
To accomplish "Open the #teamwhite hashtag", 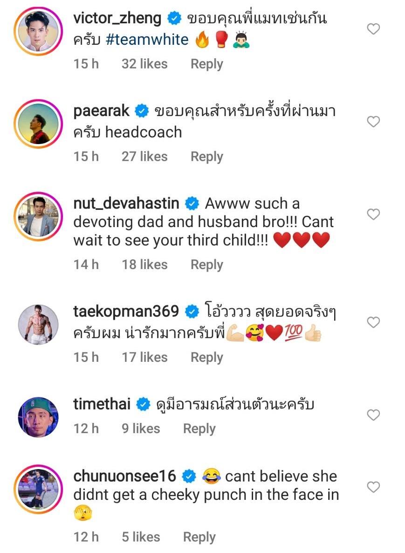I will pyautogui.click(x=147, y=40).
